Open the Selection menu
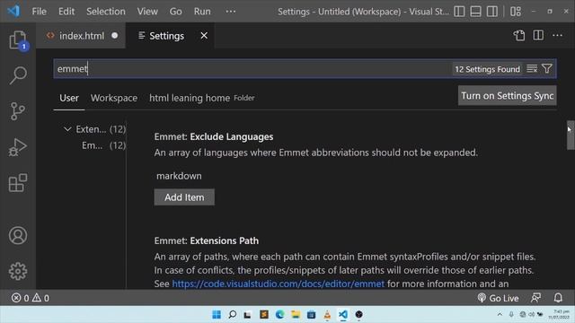Viewport: 575px width, 323px height. 106,12
